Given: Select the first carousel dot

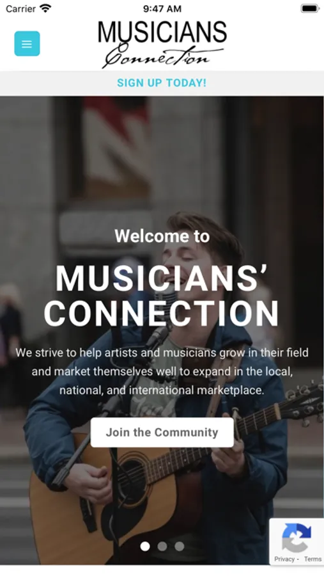Looking at the screenshot, I should [x=145, y=547].
